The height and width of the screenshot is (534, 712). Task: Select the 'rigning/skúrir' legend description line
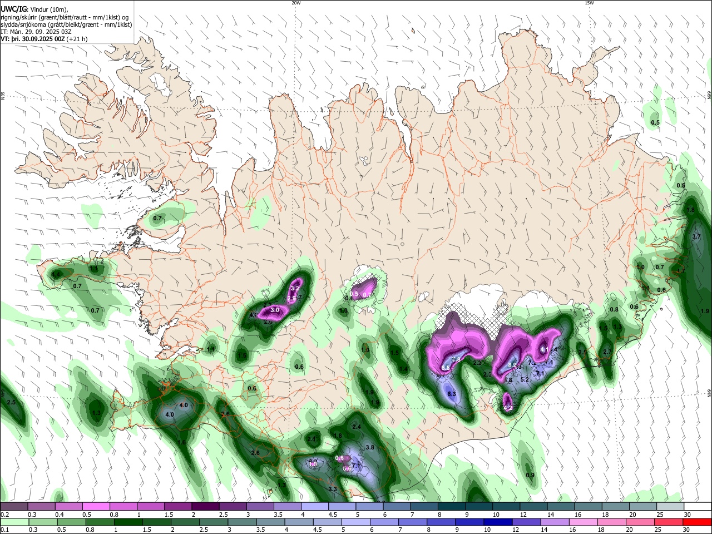66,17
